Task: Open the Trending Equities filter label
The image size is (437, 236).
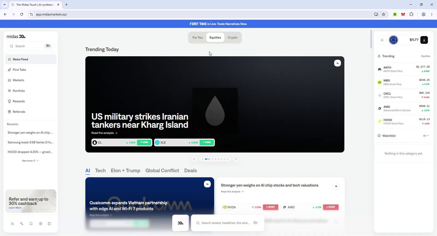Action: tap(425, 56)
